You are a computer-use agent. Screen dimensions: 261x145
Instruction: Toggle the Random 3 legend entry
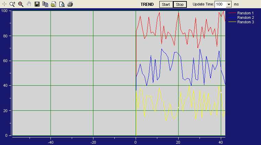tap(246, 22)
